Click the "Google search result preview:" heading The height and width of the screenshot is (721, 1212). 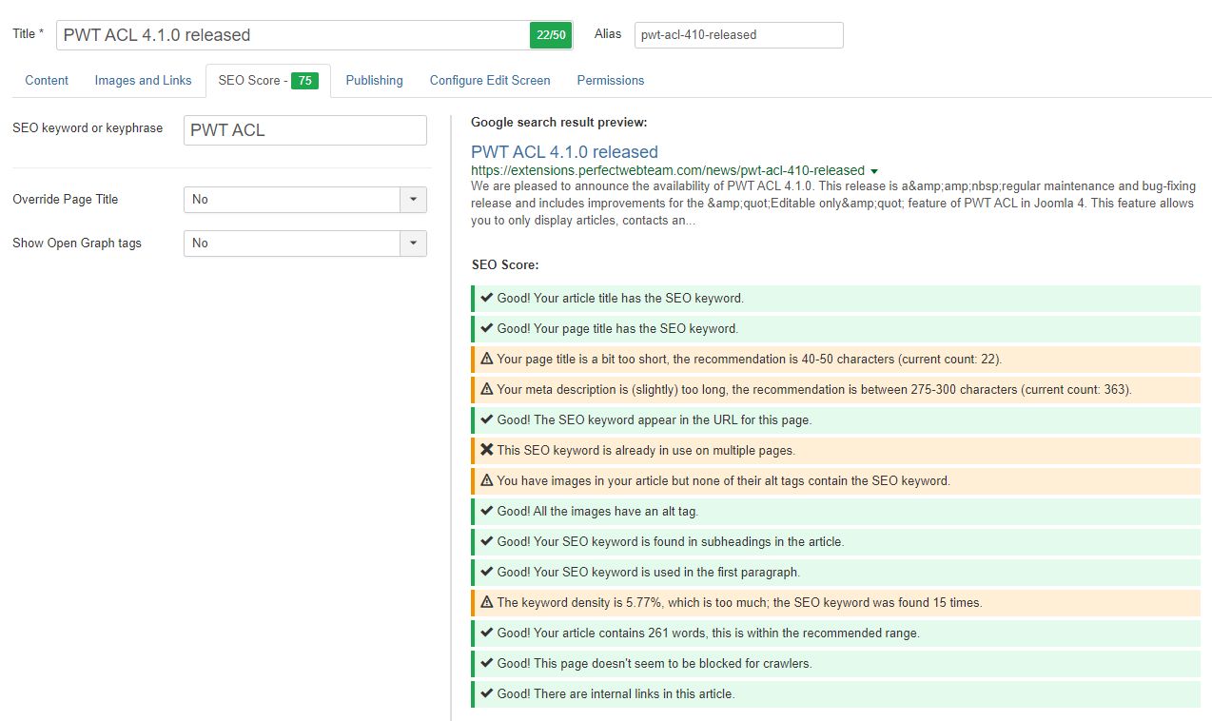(x=559, y=123)
